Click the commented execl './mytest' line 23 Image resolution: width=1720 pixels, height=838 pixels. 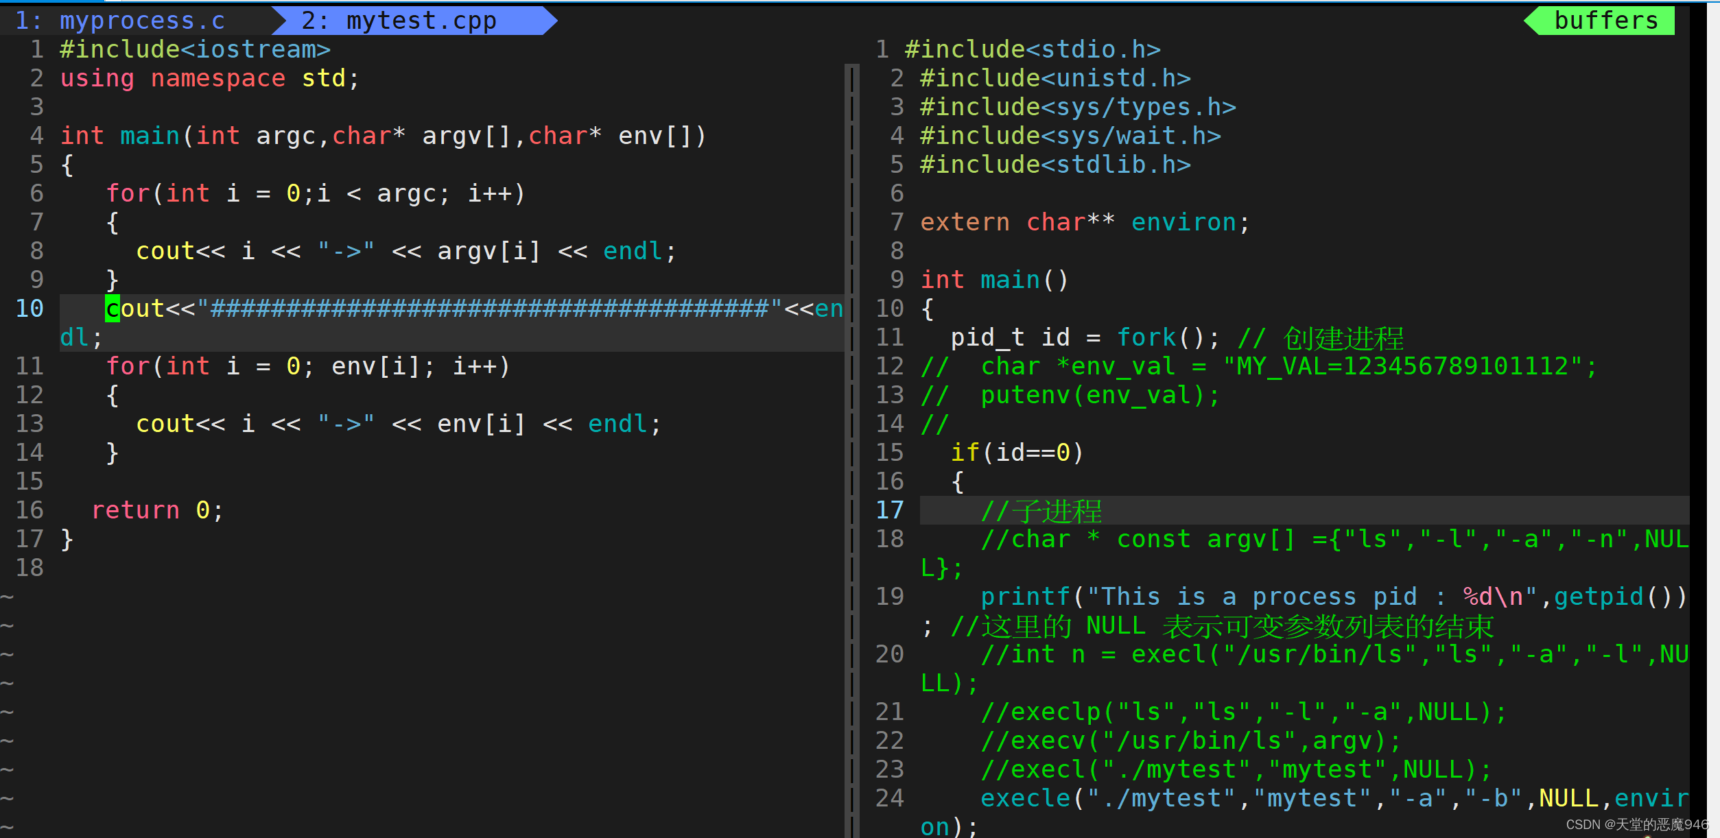[1236, 769]
